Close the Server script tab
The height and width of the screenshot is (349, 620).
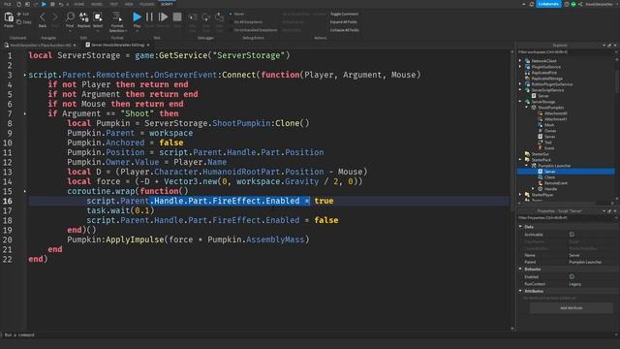point(148,46)
